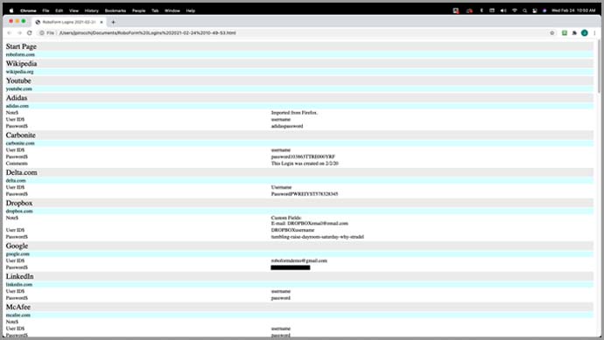Open the Bookmarks menu

[x=116, y=10]
